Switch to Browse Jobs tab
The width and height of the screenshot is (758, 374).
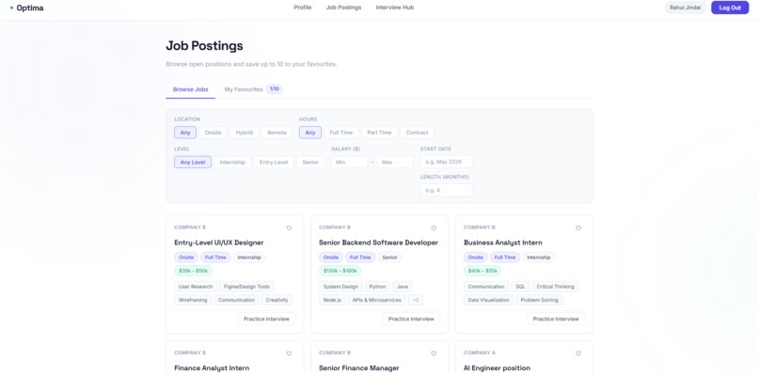tap(191, 89)
